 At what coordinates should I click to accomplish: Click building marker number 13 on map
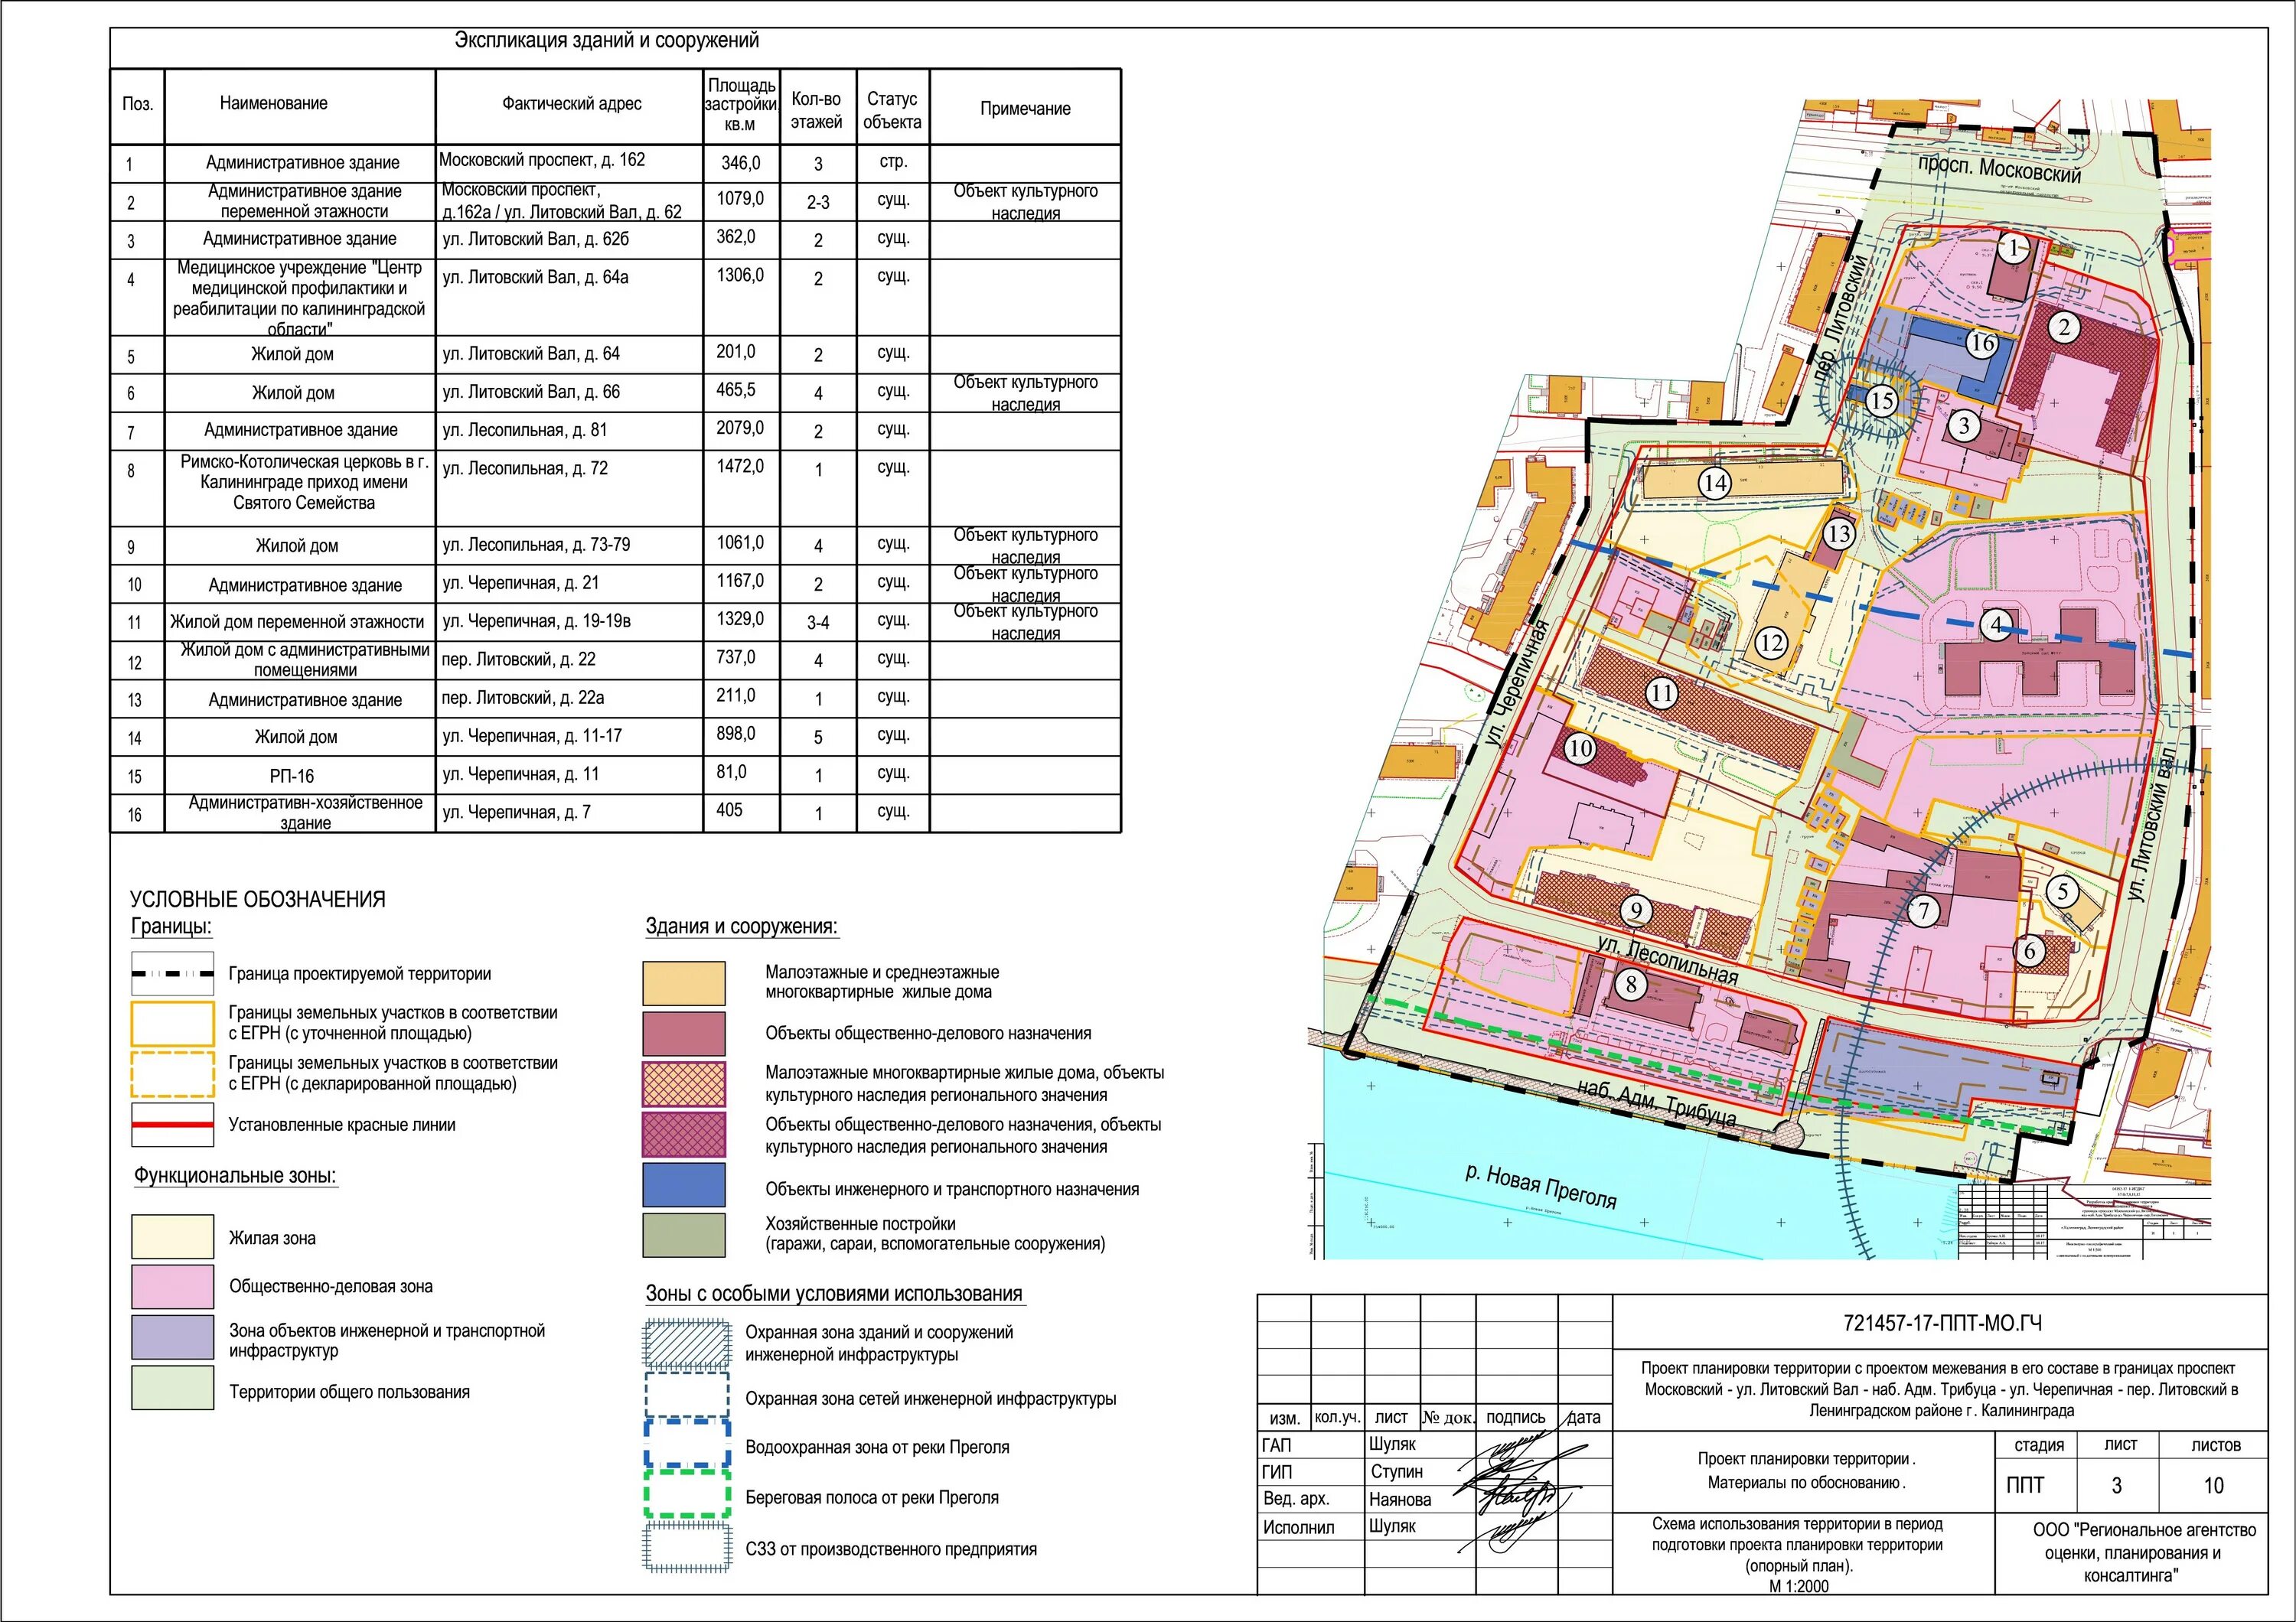(1840, 534)
